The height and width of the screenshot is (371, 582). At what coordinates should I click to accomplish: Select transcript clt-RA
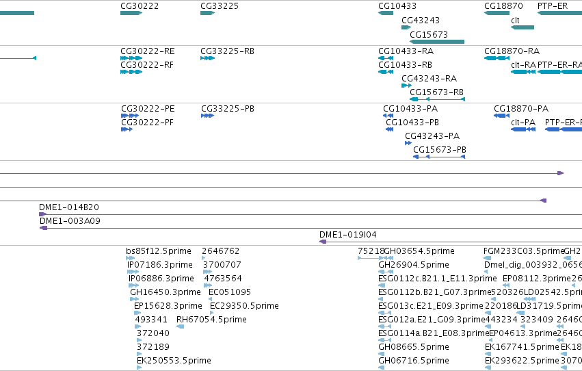[523, 72]
